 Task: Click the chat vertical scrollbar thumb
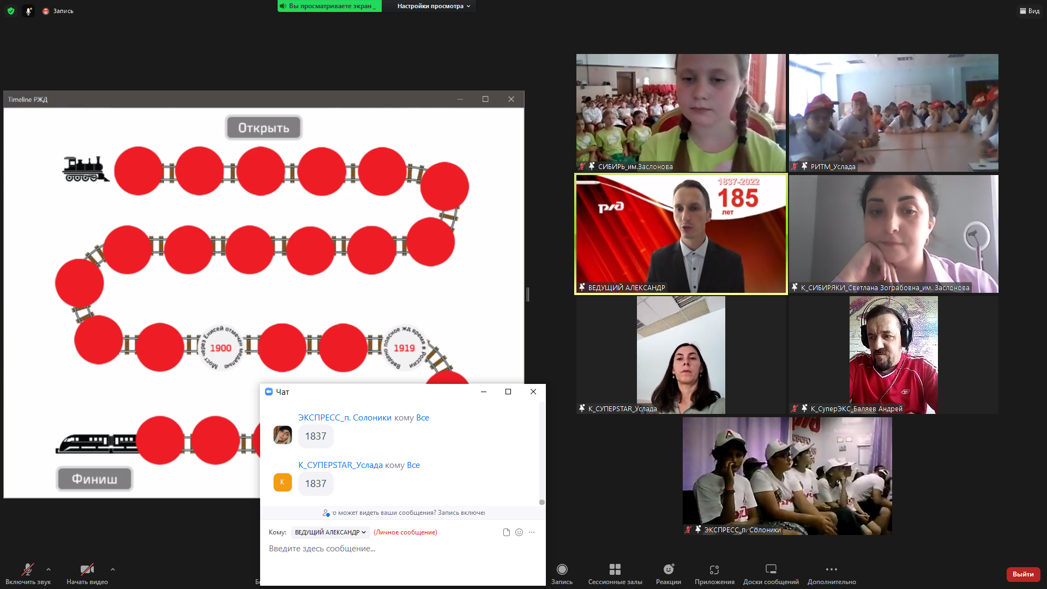(x=541, y=502)
